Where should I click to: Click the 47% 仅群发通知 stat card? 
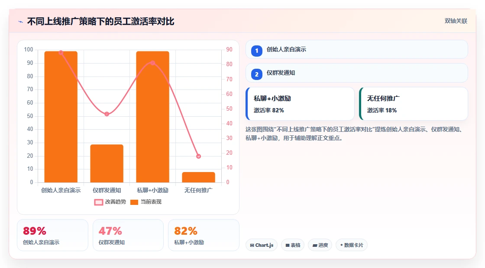click(x=128, y=235)
